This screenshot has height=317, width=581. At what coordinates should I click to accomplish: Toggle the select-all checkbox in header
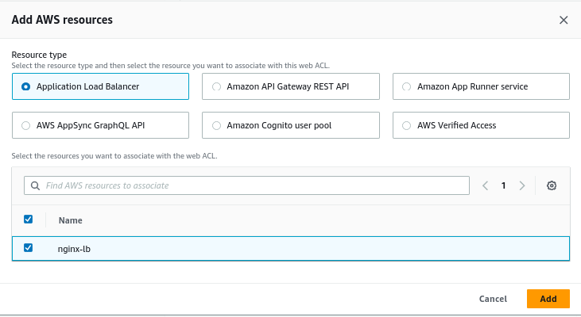click(29, 220)
